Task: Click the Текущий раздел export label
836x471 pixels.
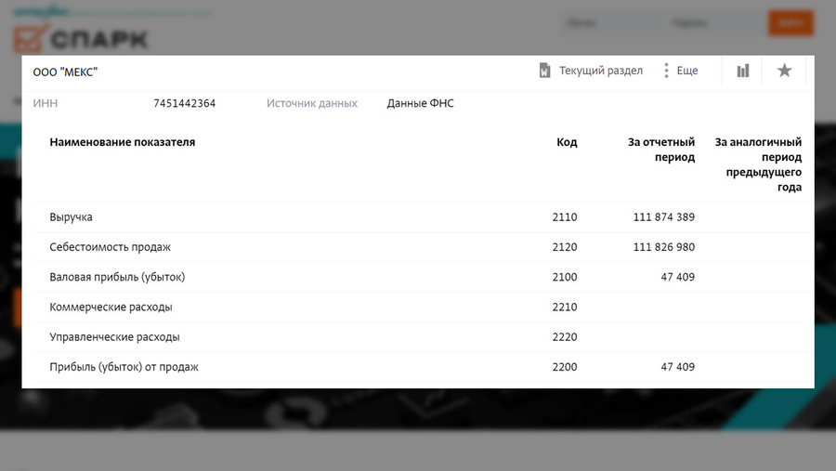Action: [601, 71]
